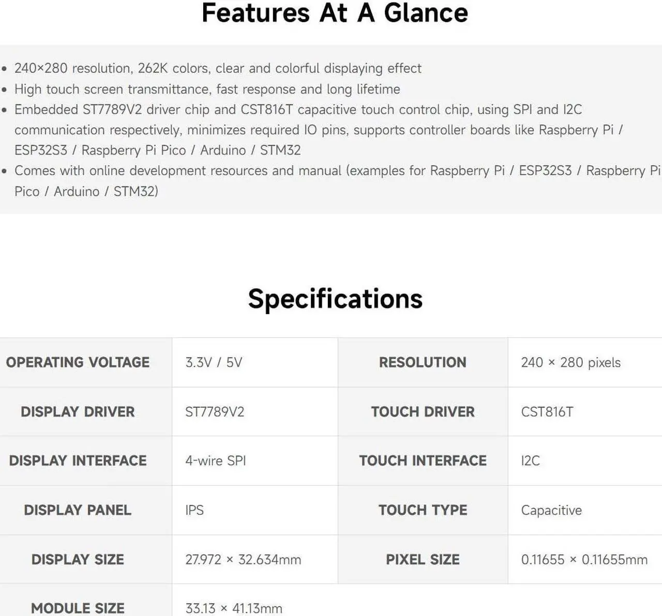Click the Capacitive touch type value
Screen dimensions: 662x616
tap(551, 511)
